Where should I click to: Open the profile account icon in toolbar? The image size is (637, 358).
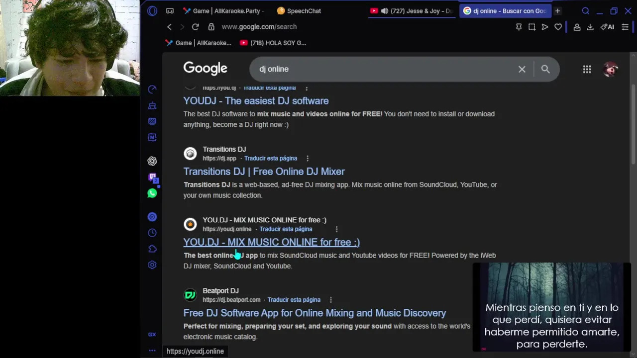pos(577,27)
